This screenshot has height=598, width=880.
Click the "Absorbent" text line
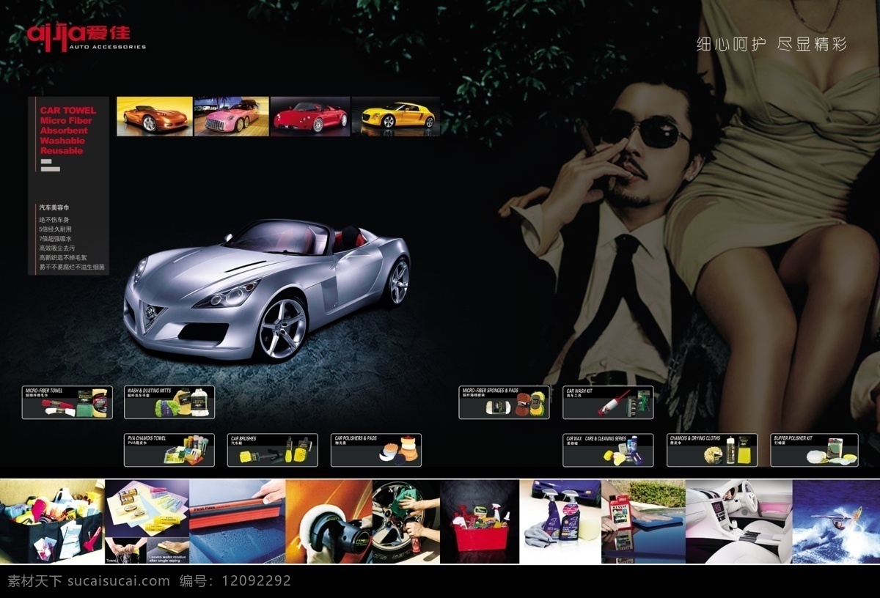[x=64, y=130]
